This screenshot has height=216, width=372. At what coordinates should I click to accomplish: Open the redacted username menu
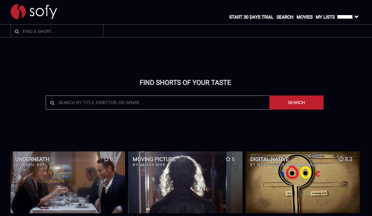click(x=345, y=17)
